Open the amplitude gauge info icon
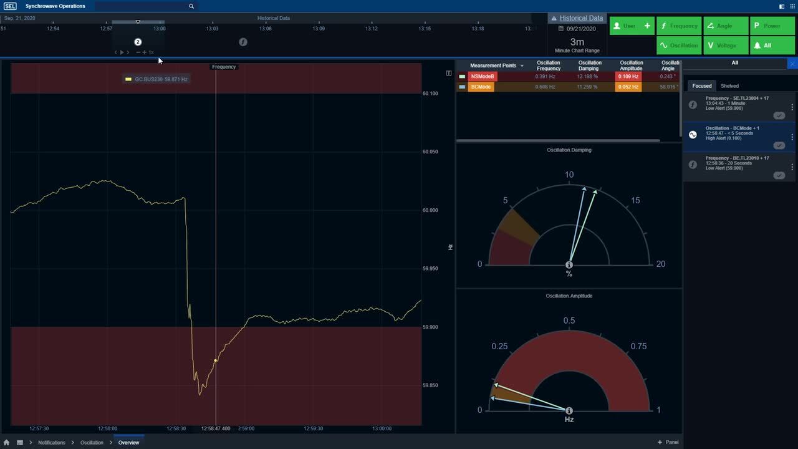798x449 pixels. [x=569, y=410]
